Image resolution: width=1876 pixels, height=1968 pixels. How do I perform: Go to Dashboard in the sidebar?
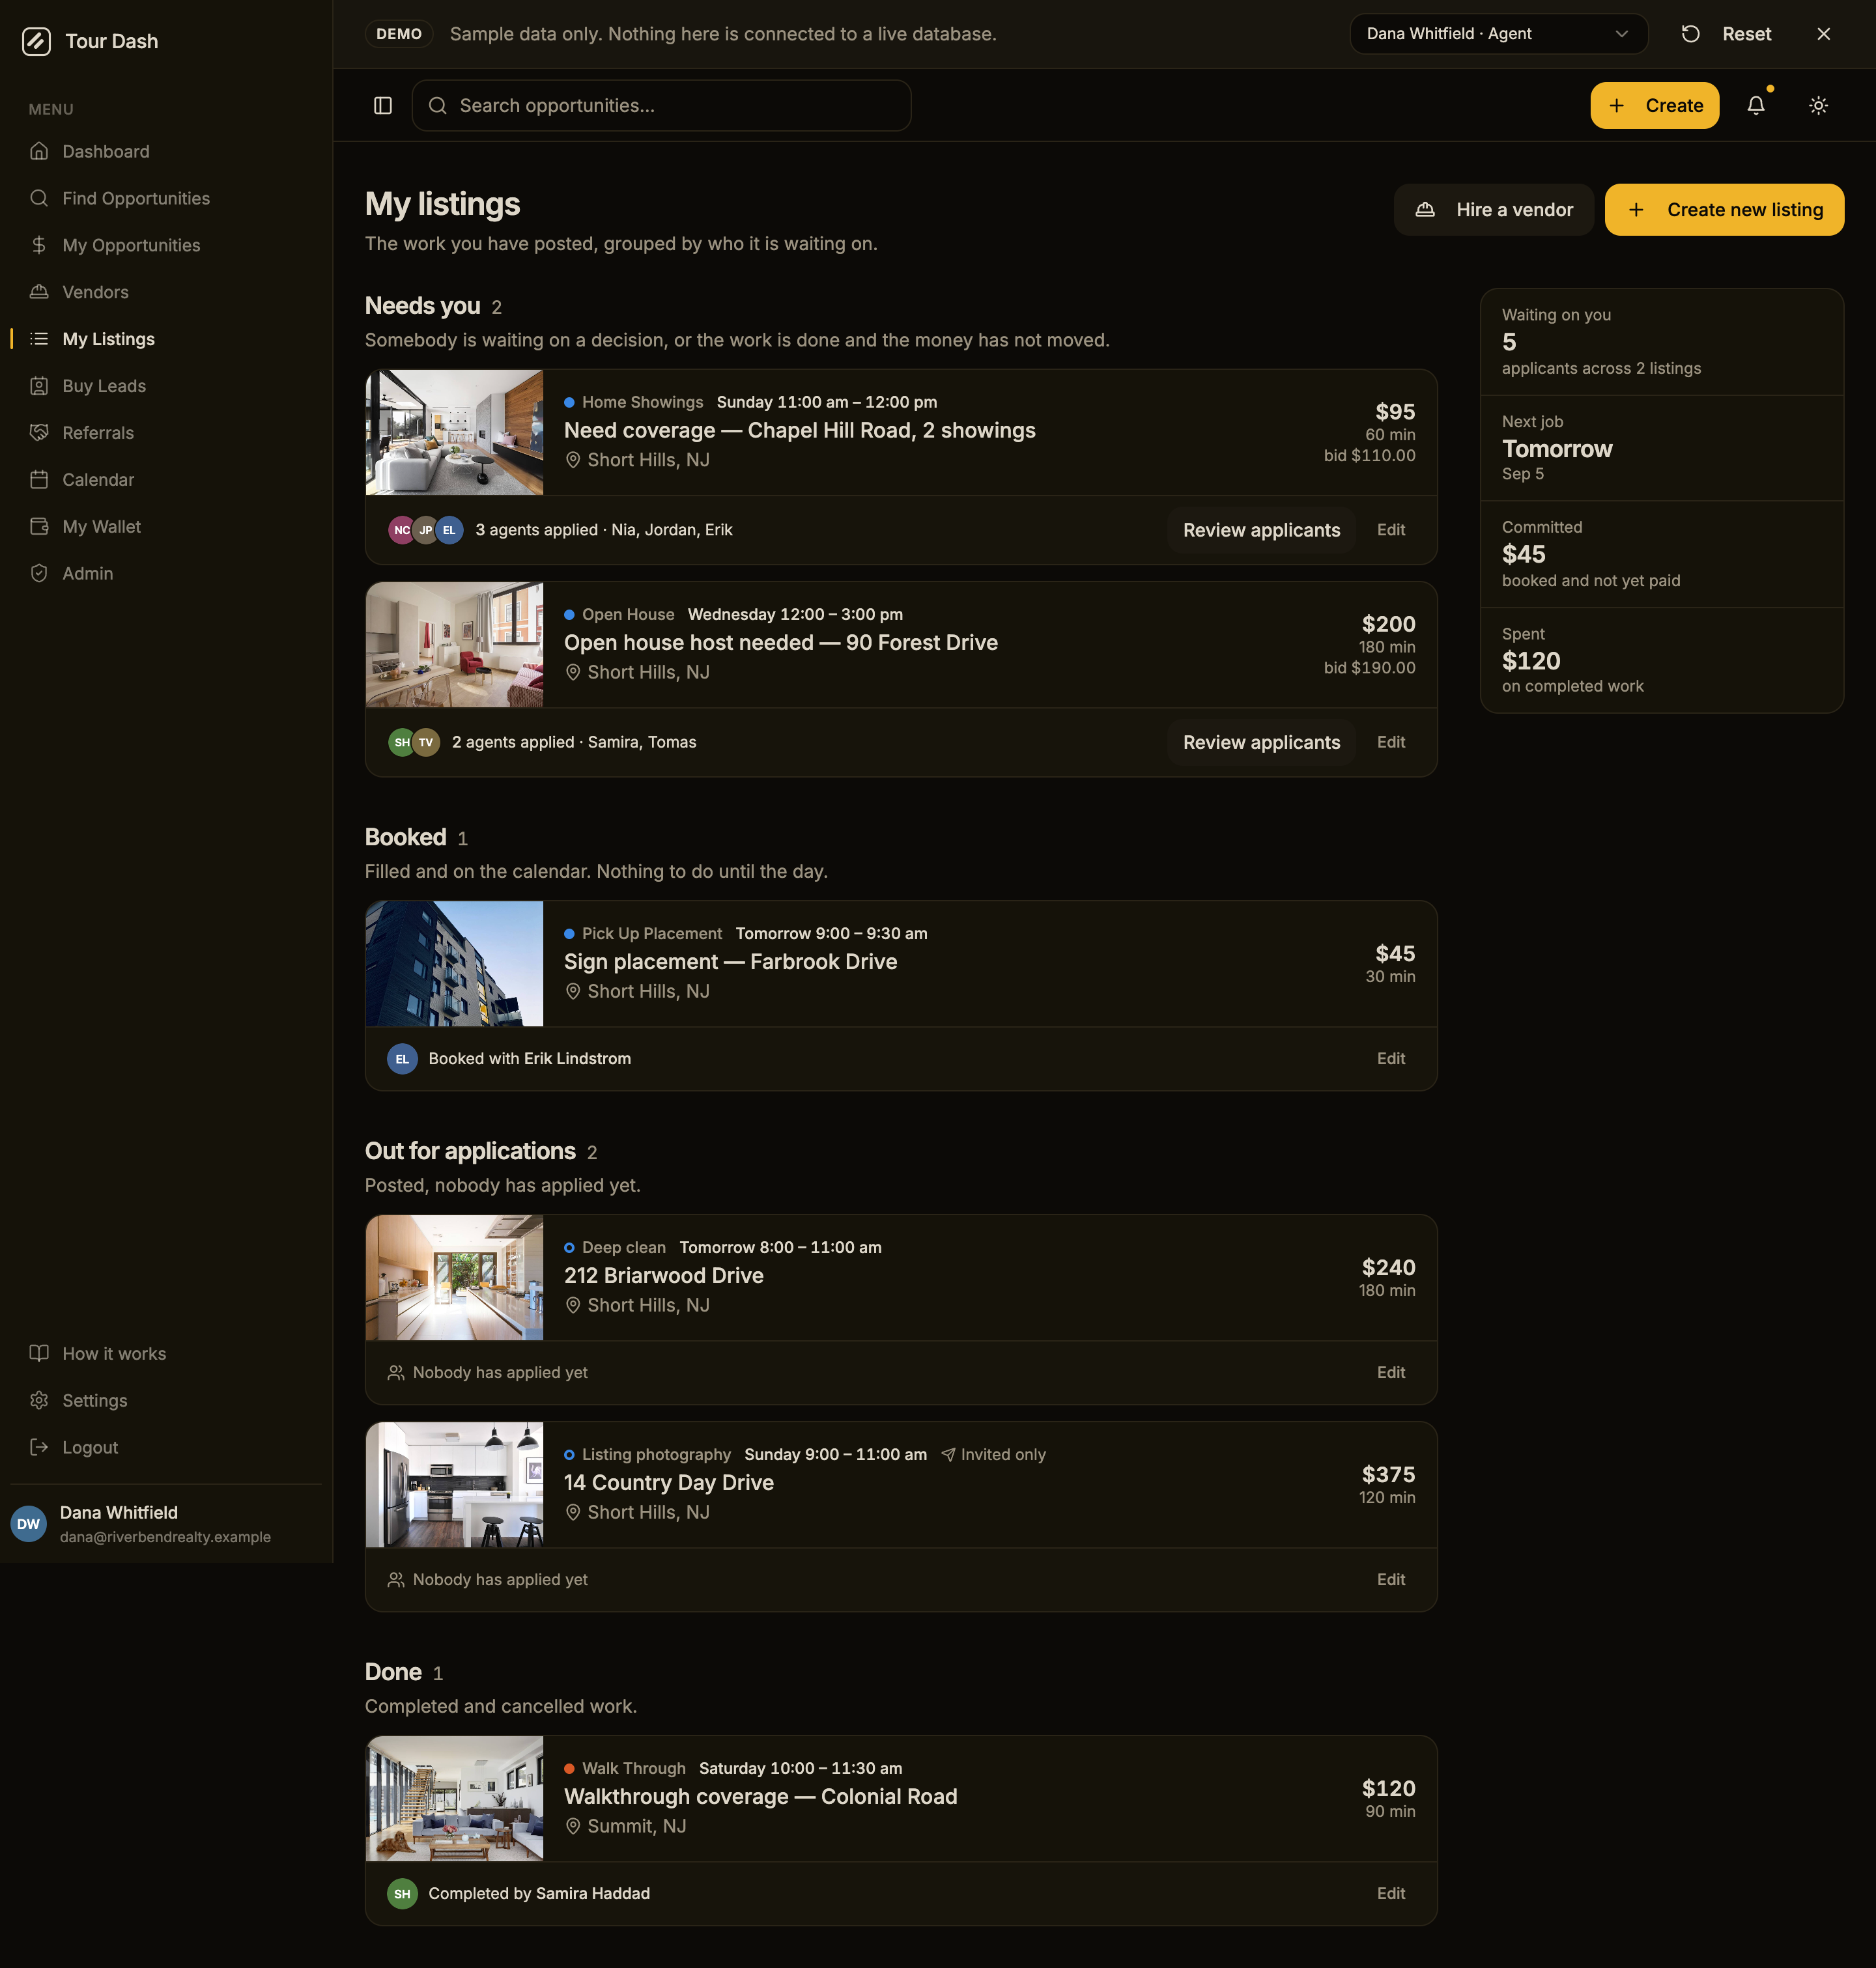[166, 152]
